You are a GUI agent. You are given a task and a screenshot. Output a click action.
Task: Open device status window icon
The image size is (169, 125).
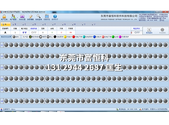tap(47, 17)
